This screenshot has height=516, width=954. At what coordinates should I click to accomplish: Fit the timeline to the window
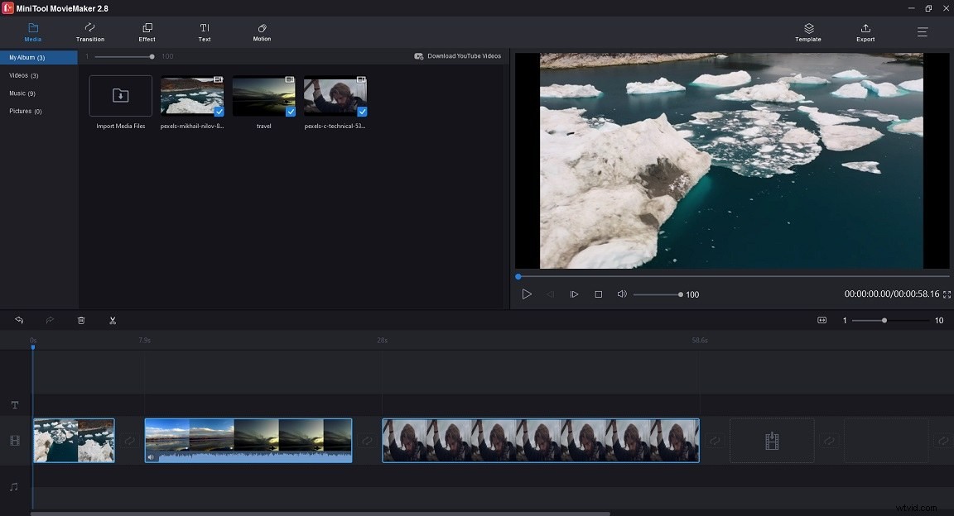[x=822, y=320]
